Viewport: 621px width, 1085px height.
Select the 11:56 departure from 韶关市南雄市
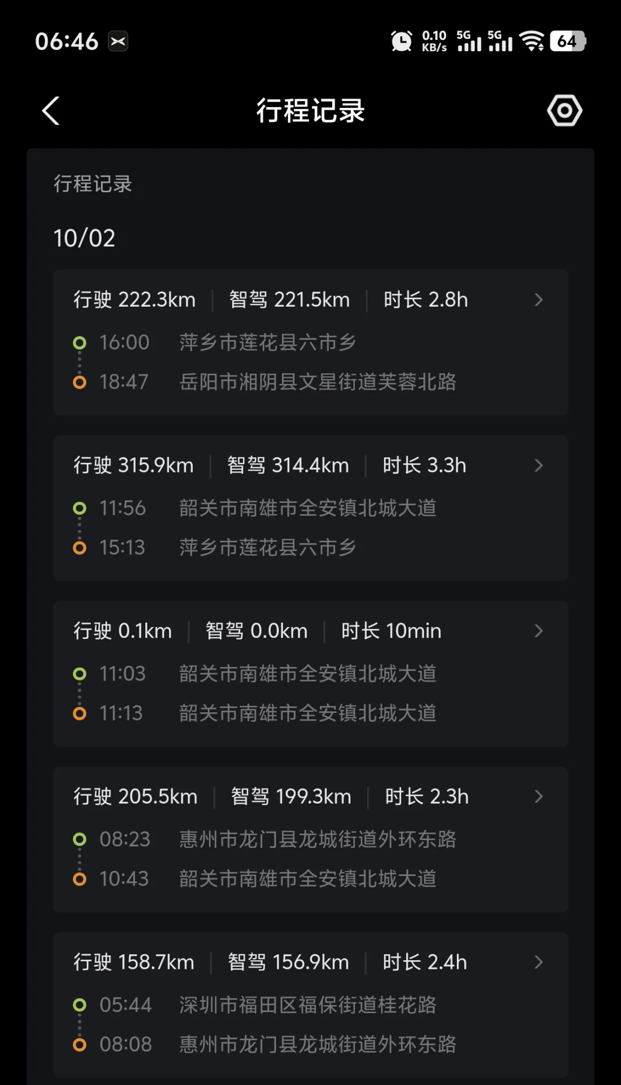pyautogui.click(x=308, y=508)
